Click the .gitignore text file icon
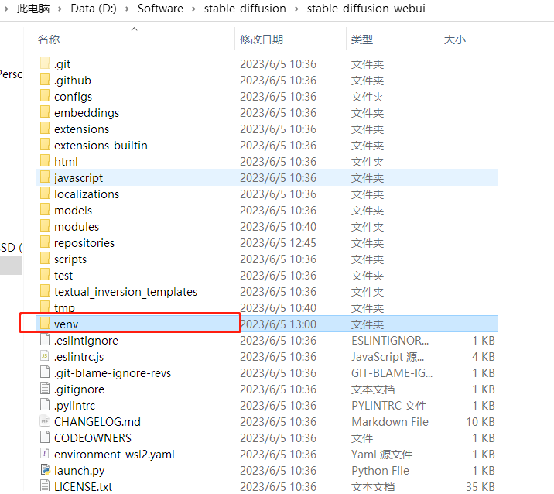This screenshot has height=494, width=554. click(x=45, y=389)
